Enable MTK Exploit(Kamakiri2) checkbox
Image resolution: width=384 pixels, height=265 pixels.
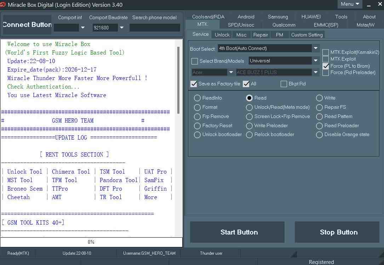326,52
